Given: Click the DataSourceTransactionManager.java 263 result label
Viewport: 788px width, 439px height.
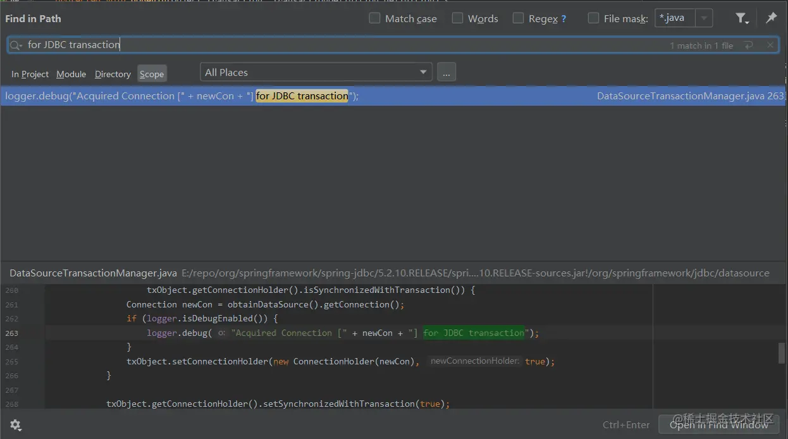Looking at the screenshot, I should tap(691, 96).
